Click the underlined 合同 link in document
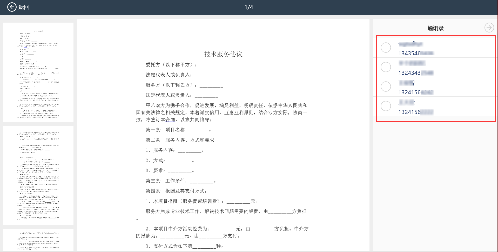The image size is (498, 252). point(170,120)
